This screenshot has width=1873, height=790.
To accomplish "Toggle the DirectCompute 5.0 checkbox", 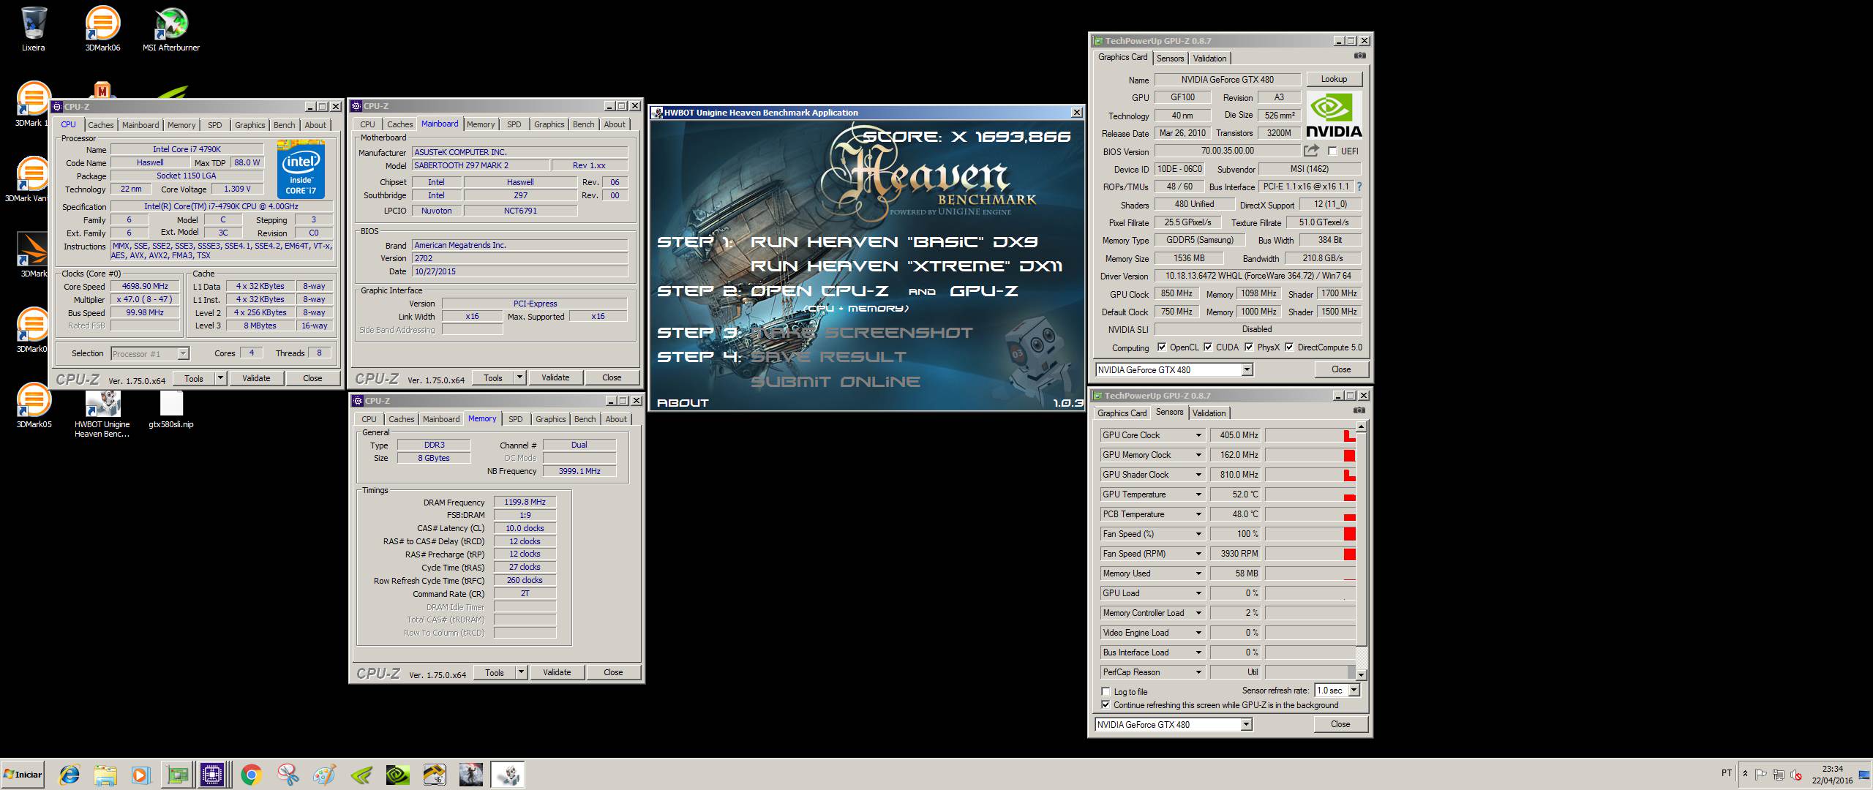I will [1289, 347].
